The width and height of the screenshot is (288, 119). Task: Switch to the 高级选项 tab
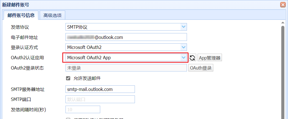[52, 15]
